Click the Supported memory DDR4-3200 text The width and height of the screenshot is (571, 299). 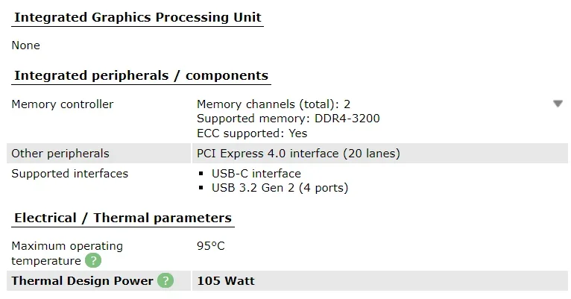[x=288, y=119]
